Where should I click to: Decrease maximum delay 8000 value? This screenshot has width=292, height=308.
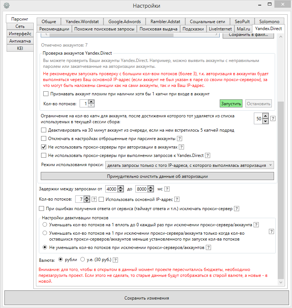point(151,191)
